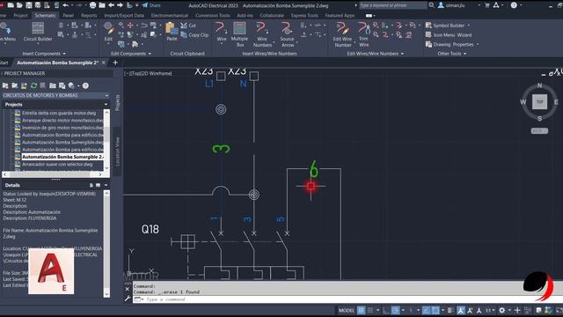Image resolution: width=563 pixels, height=317 pixels.
Task: Select the Copy Clip tool
Action: [194, 35]
